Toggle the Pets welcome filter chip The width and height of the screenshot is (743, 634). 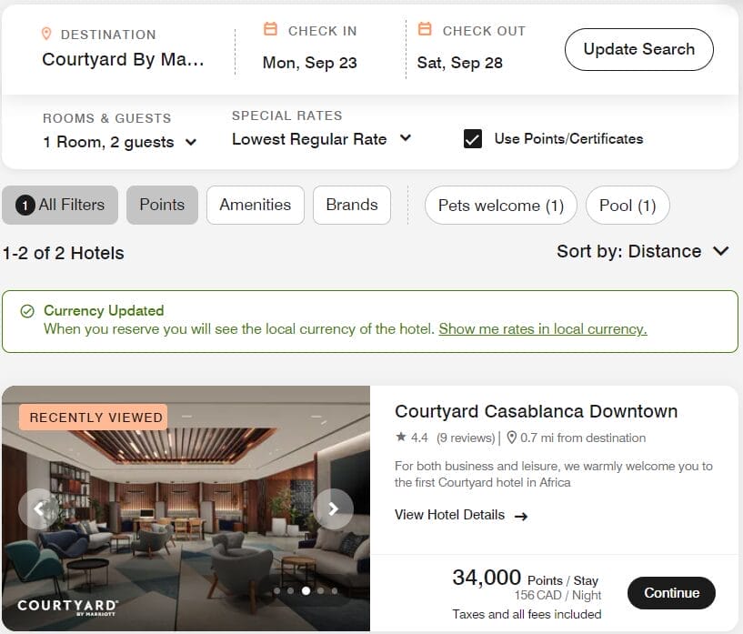[x=501, y=206]
